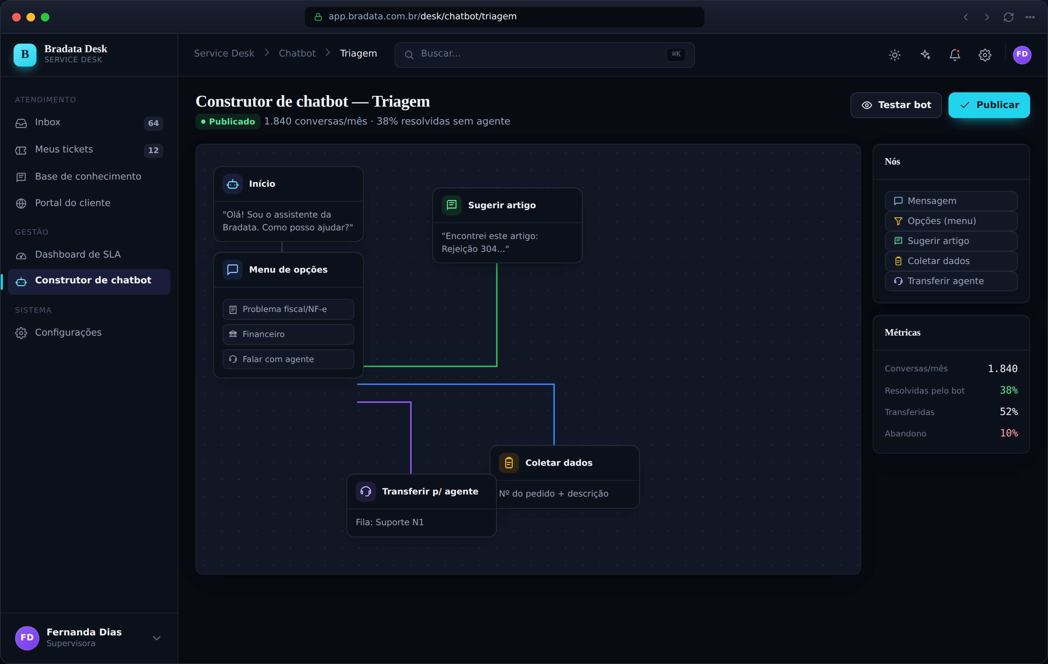This screenshot has width=1048, height=664.
Task: Add a Mensagem node from Nós panel
Action: point(951,201)
